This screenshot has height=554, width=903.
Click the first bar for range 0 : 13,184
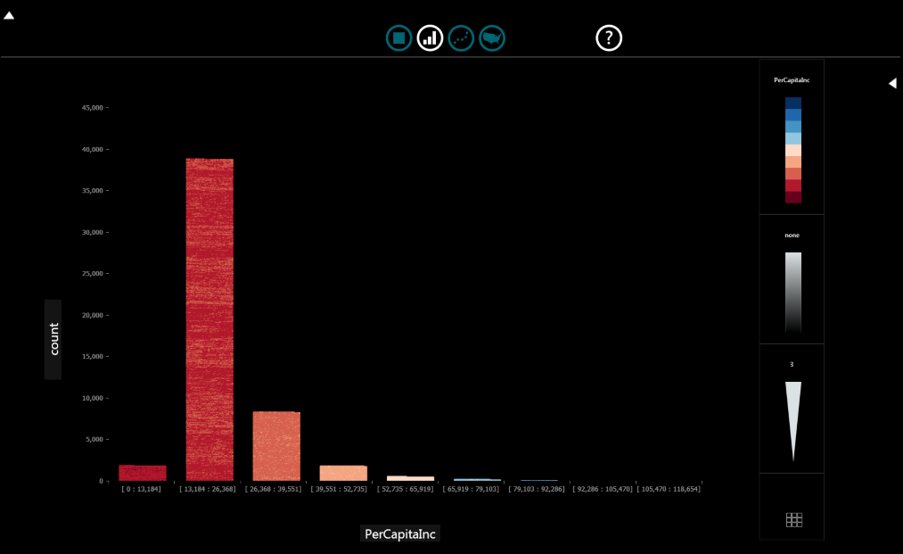(x=143, y=473)
